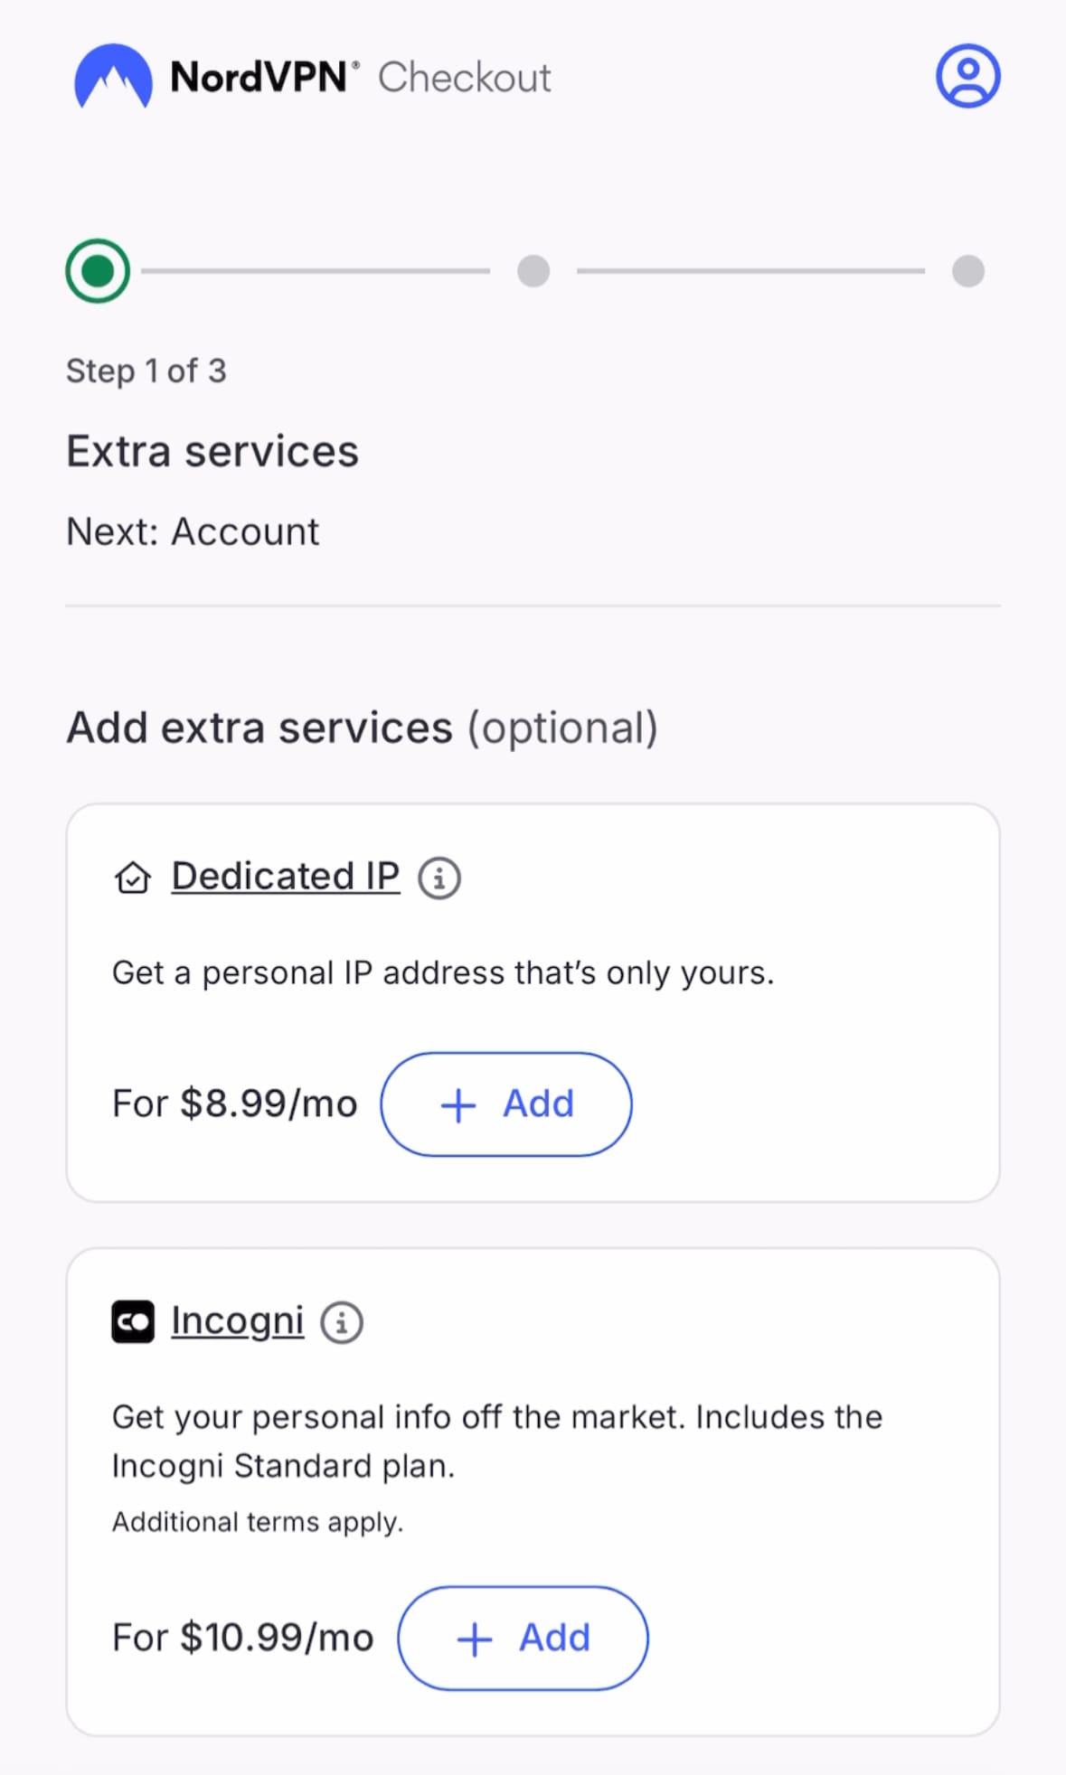Click 'Additional terms apply' text
The width and height of the screenshot is (1066, 1775).
pyautogui.click(x=258, y=1522)
